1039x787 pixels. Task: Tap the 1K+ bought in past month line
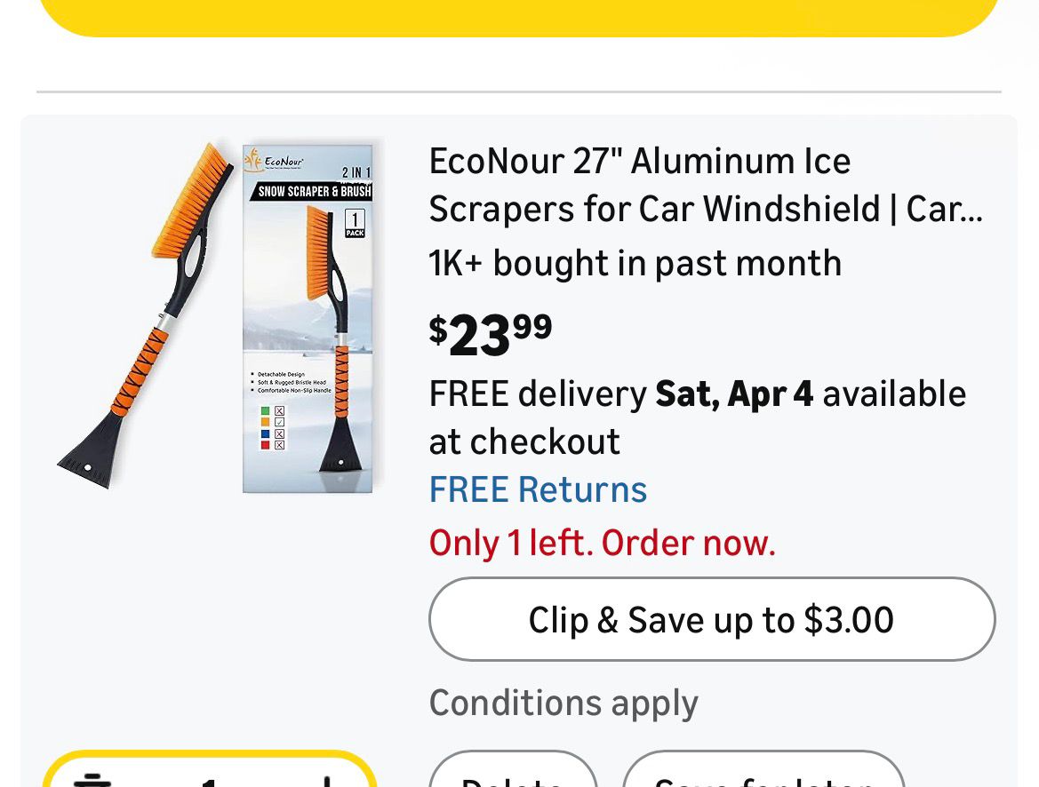pos(635,263)
